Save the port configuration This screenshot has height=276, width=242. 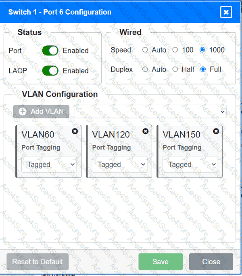pyautogui.click(x=161, y=262)
